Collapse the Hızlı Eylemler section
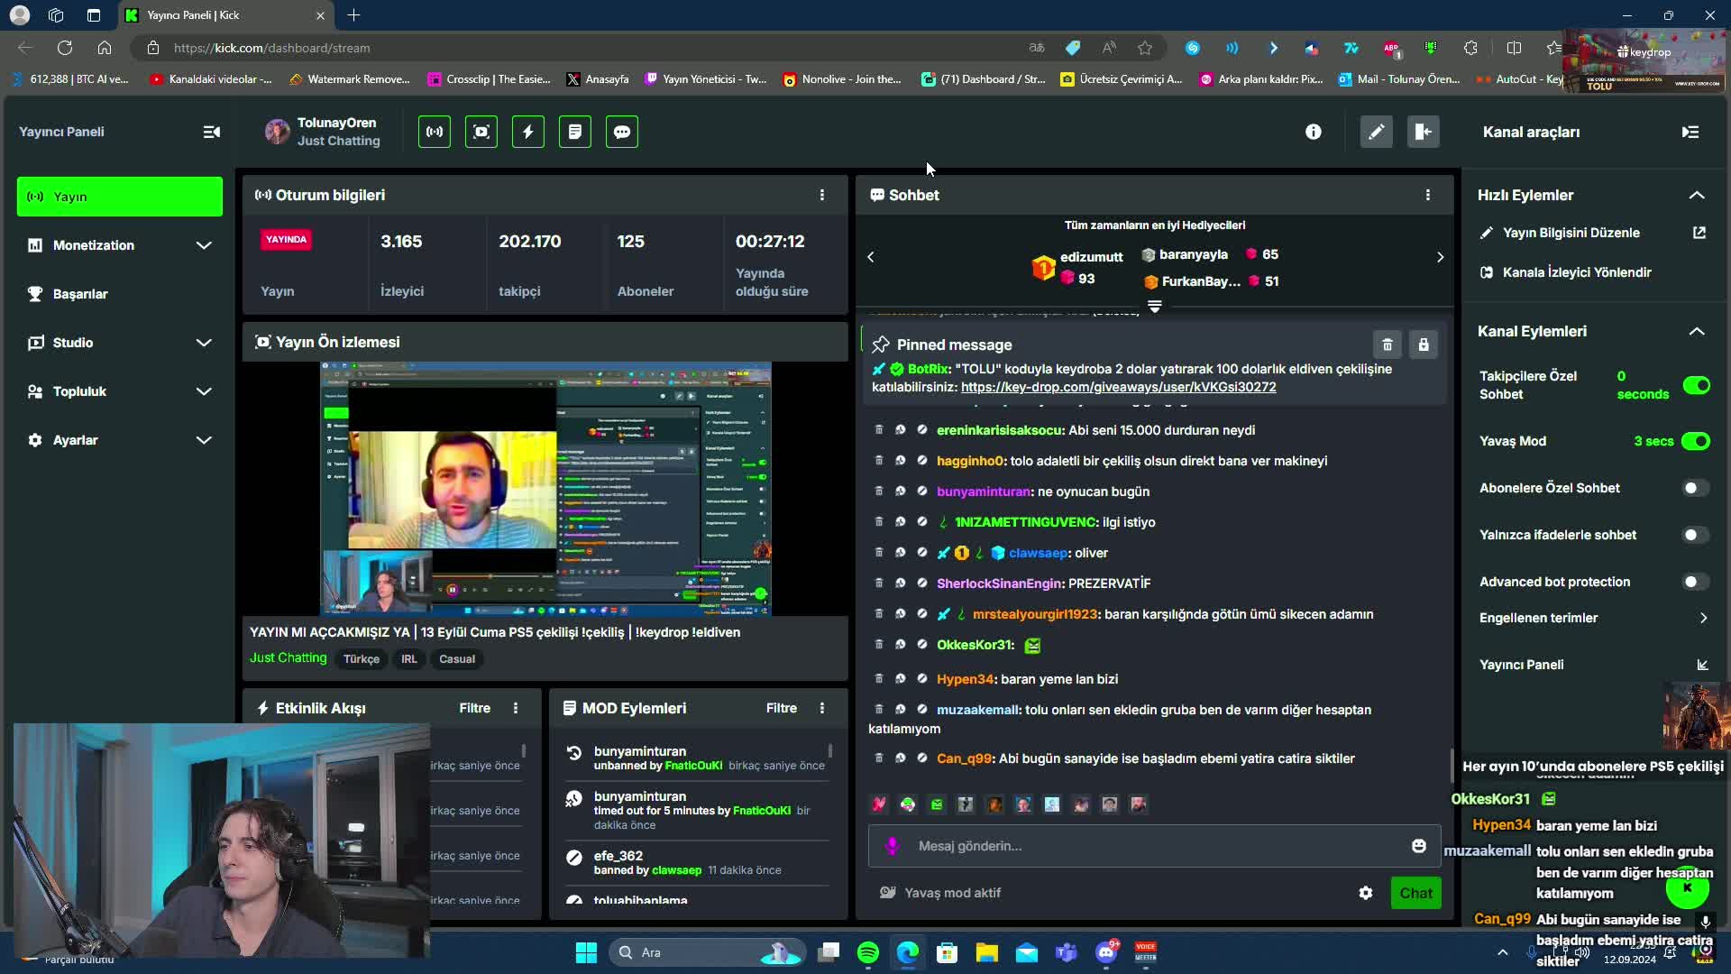 pos(1697,195)
